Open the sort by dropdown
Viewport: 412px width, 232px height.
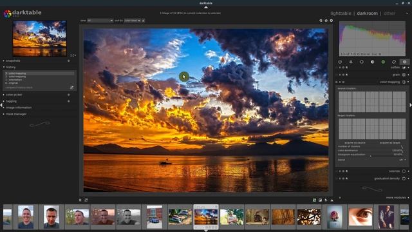click(132, 21)
